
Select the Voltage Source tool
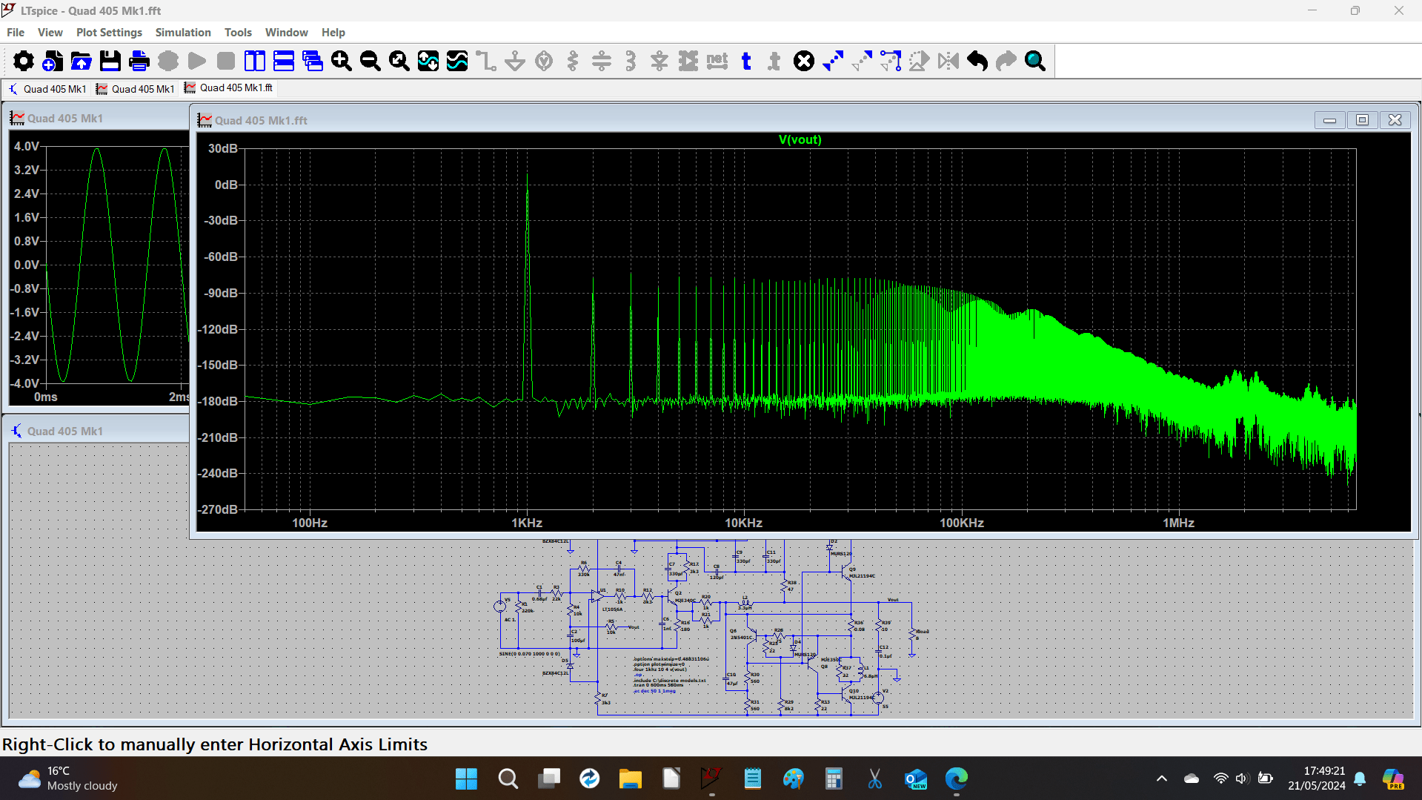click(544, 61)
